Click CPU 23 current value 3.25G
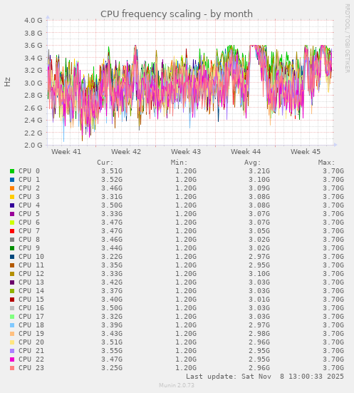This screenshot has width=354, height=393. click(x=112, y=368)
